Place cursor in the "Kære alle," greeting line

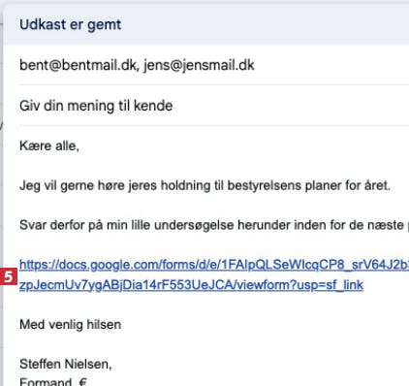click(49, 145)
